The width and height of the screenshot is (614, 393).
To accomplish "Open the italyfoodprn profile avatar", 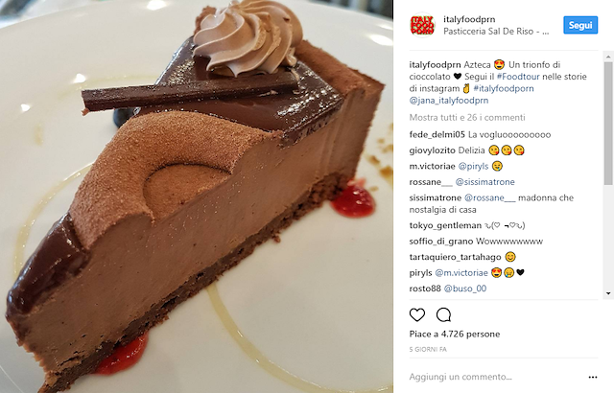I will [x=422, y=25].
